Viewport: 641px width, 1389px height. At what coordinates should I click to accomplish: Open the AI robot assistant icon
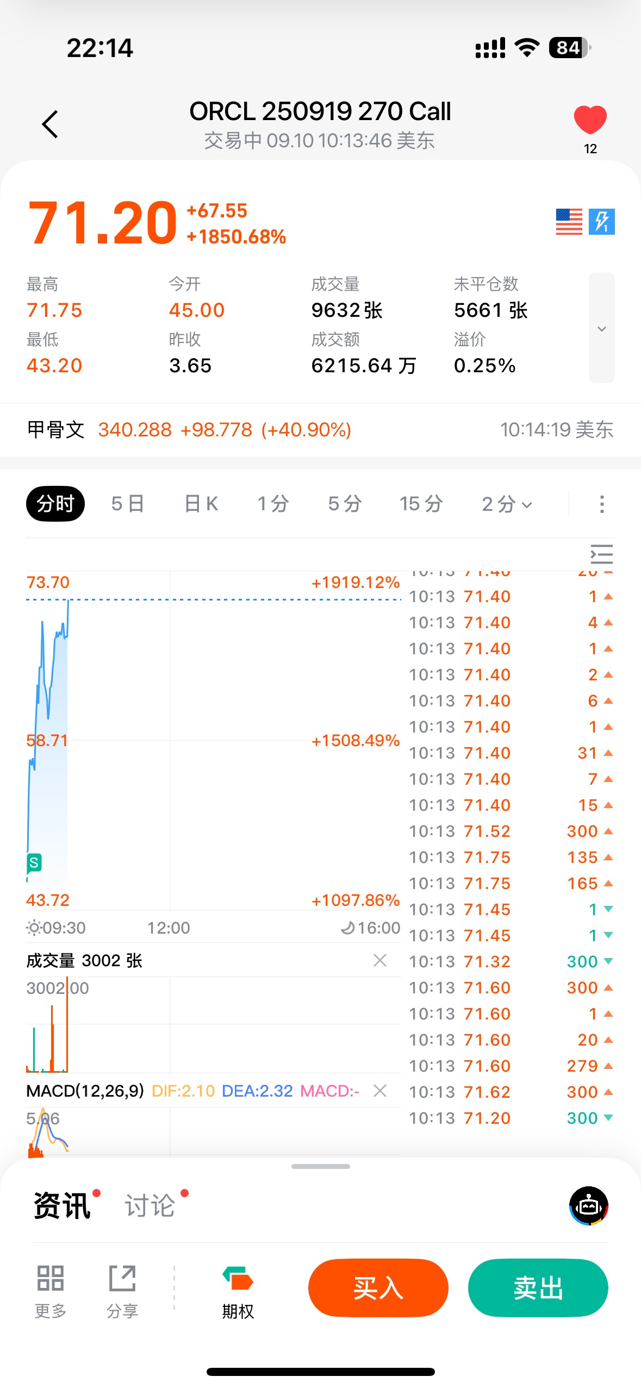(588, 1206)
